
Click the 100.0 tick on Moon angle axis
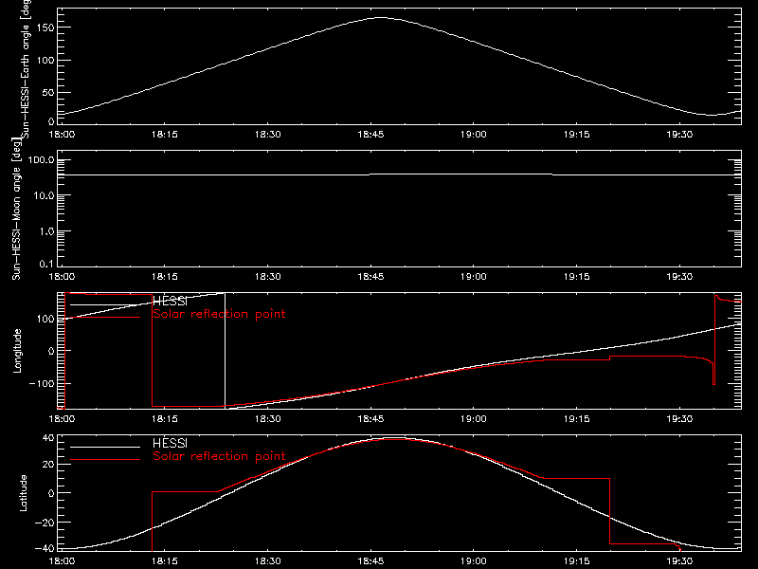point(41,160)
